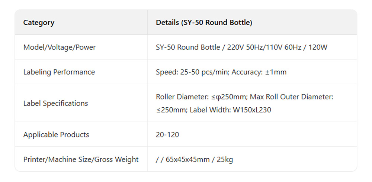Click the Label Specifications row label
This screenshot has width=372, height=182.
pyautogui.click(x=56, y=103)
